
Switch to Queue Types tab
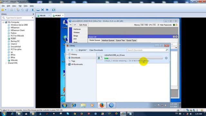[131, 40]
